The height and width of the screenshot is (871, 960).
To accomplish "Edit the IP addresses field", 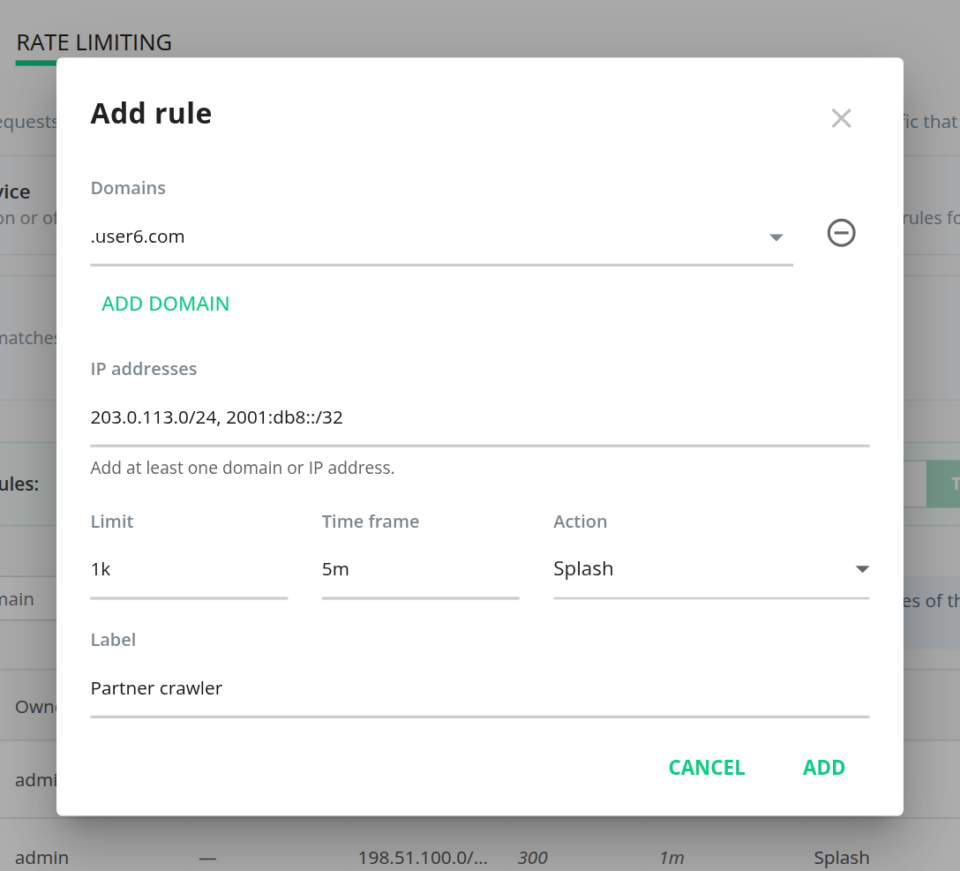I will (x=480, y=417).
